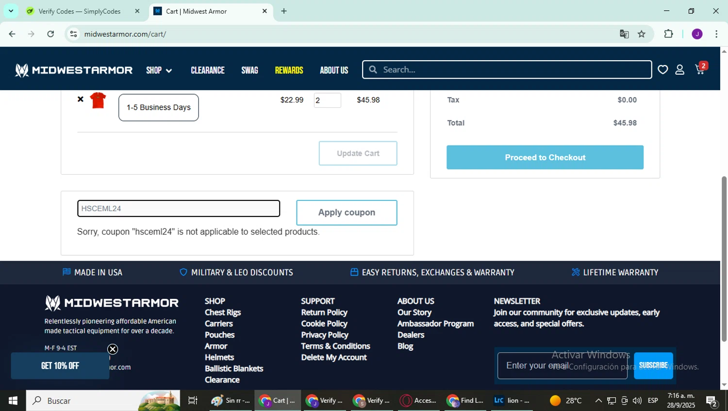Screen dimensions: 728x411
Task: Click the Update Cart button
Action: coord(358,153)
